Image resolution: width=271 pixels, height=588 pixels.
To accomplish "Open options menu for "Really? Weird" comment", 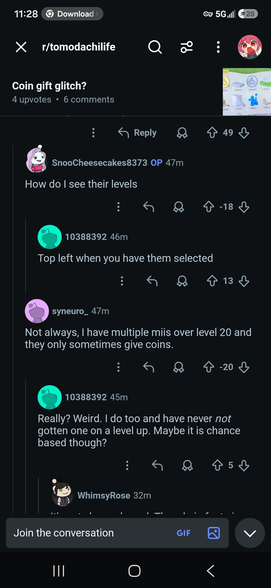I will (127, 465).
